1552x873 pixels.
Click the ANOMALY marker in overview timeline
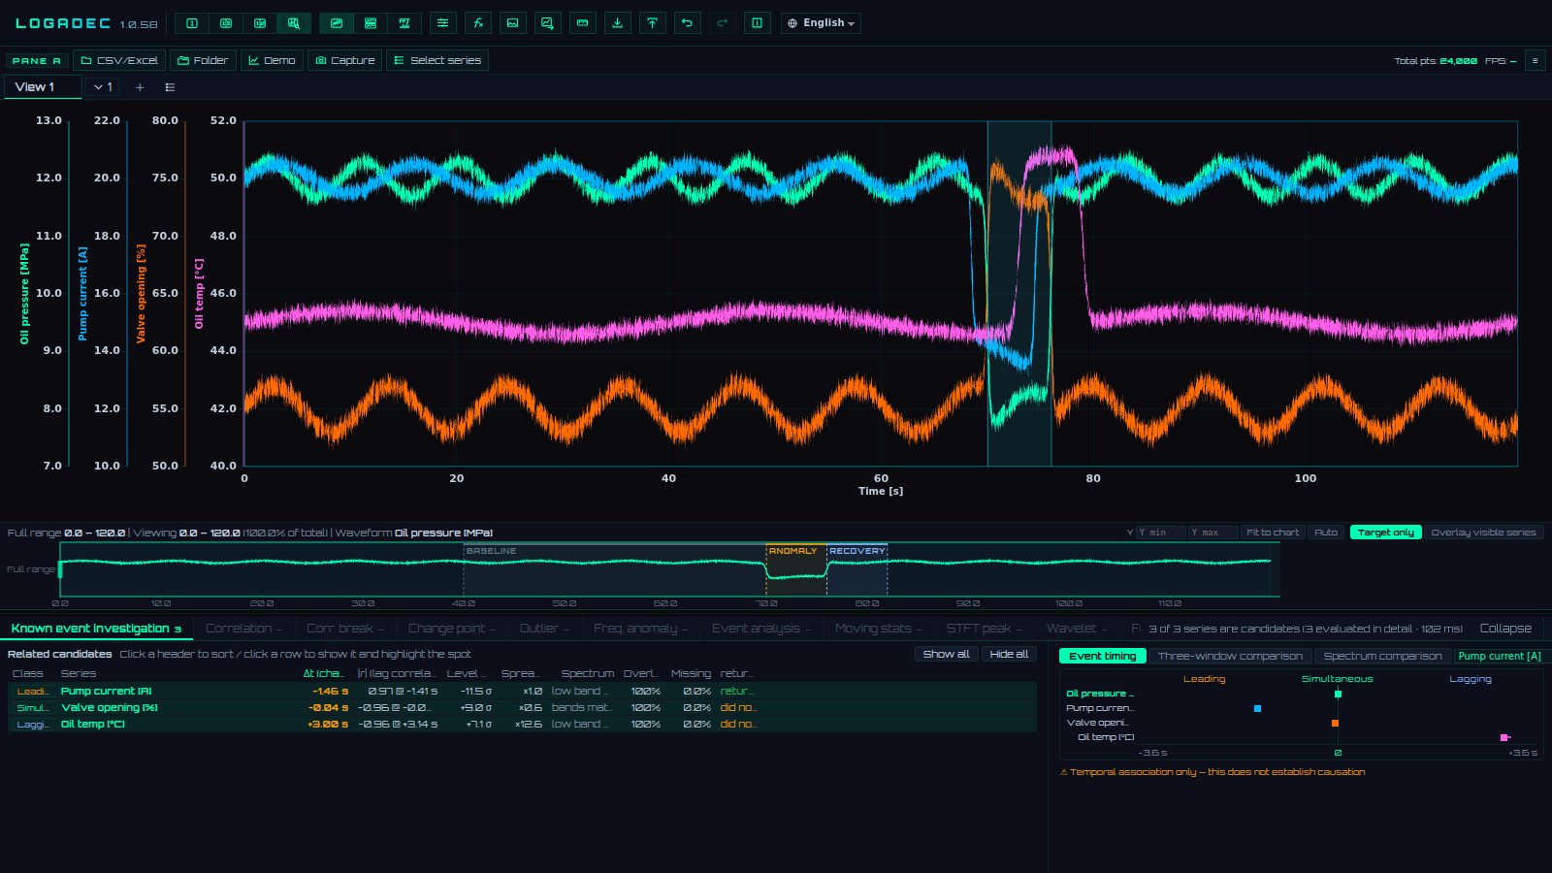[794, 551]
